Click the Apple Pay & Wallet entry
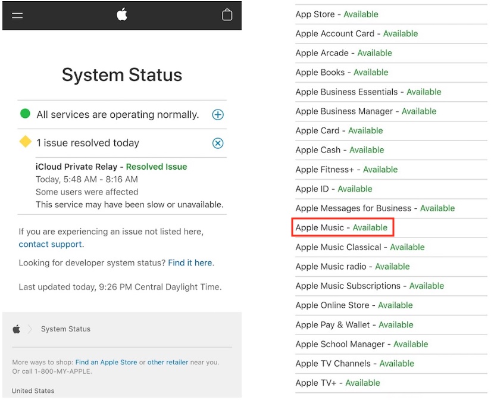This screenshot has width=491, height=400. coord(354,324)
